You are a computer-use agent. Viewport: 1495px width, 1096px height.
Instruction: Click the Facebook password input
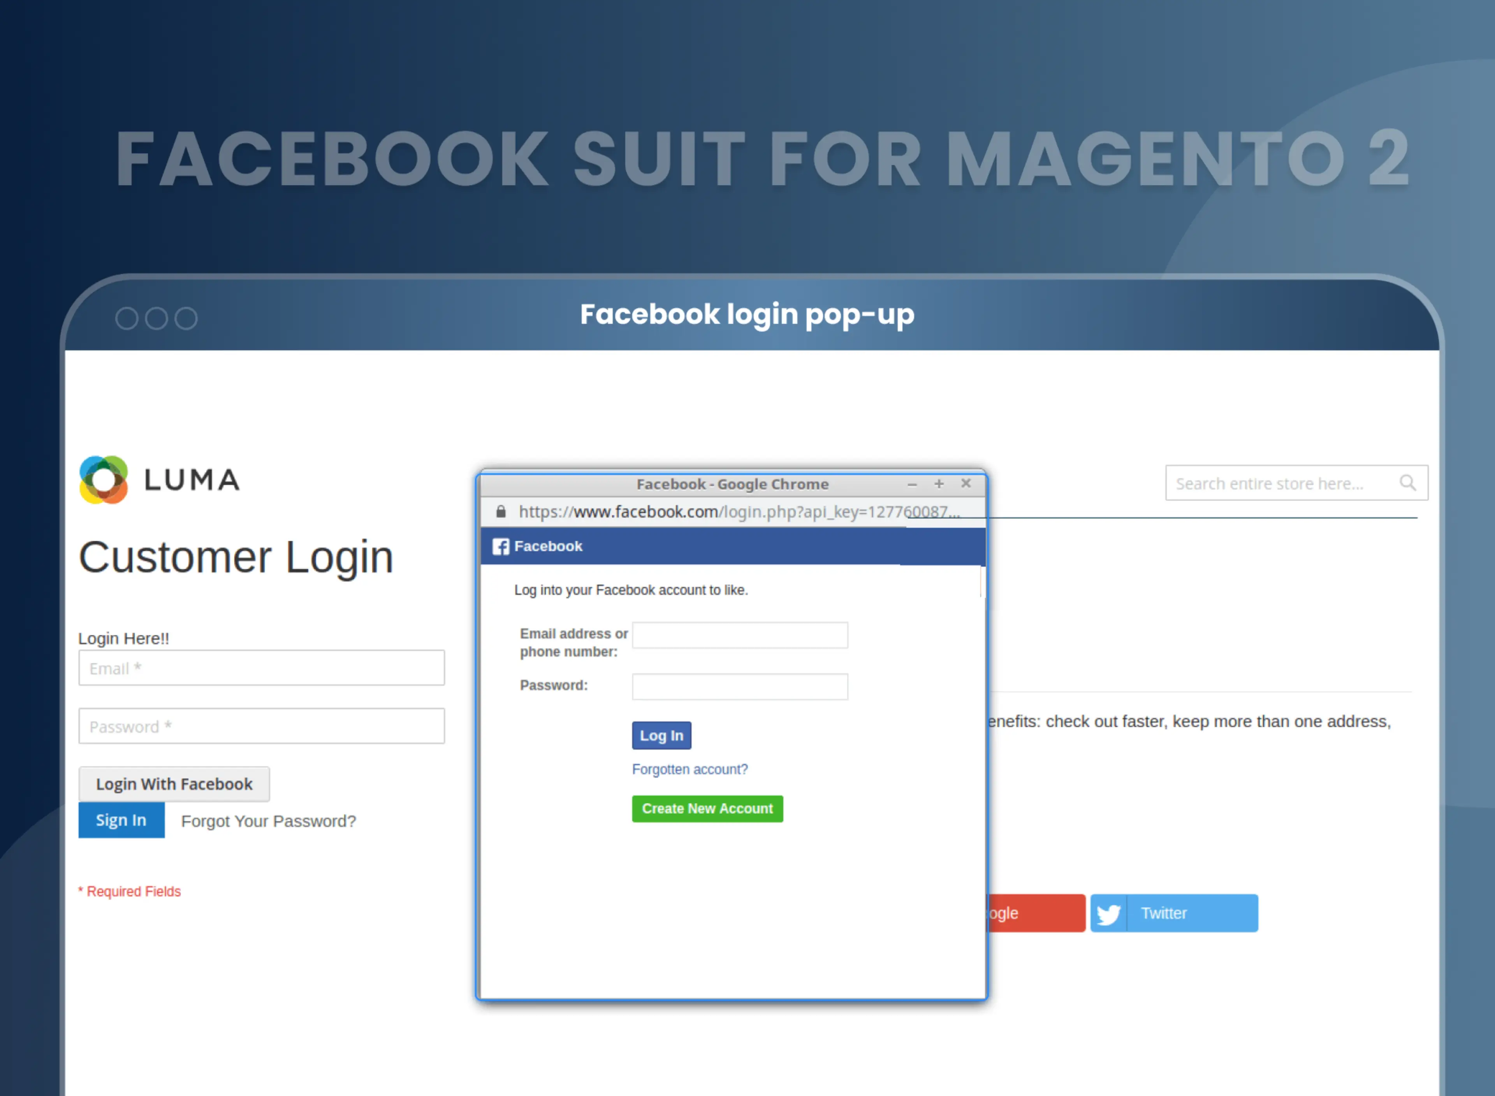click(740, 686)
